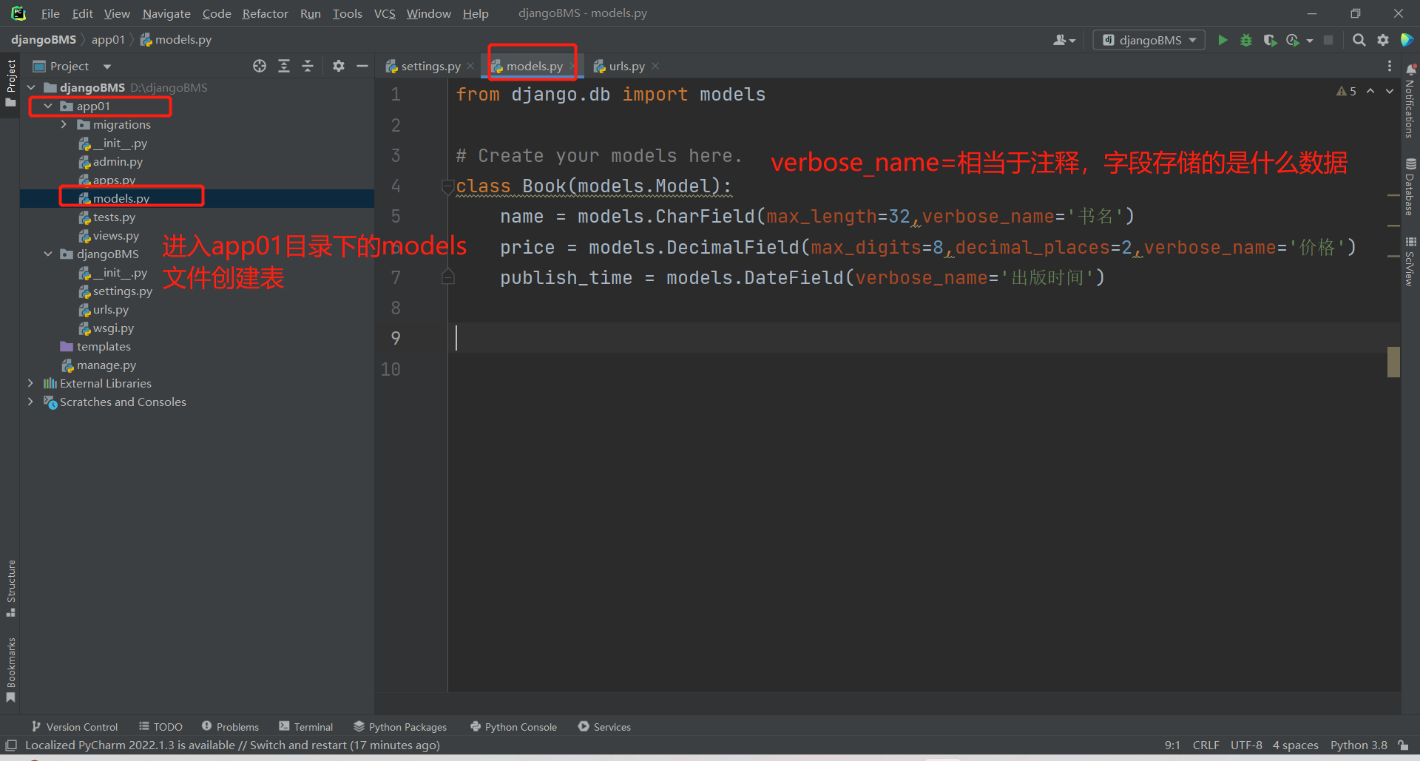Open the VCS menu

point(385,13)
